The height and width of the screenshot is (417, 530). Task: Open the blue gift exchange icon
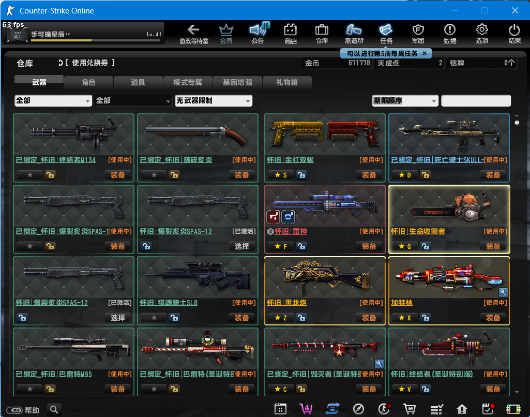[332, 409]
